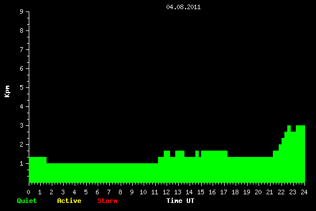Click the 3 on the Kpm axis
This screenshot has height=211, width=316.
click(22, 125)
